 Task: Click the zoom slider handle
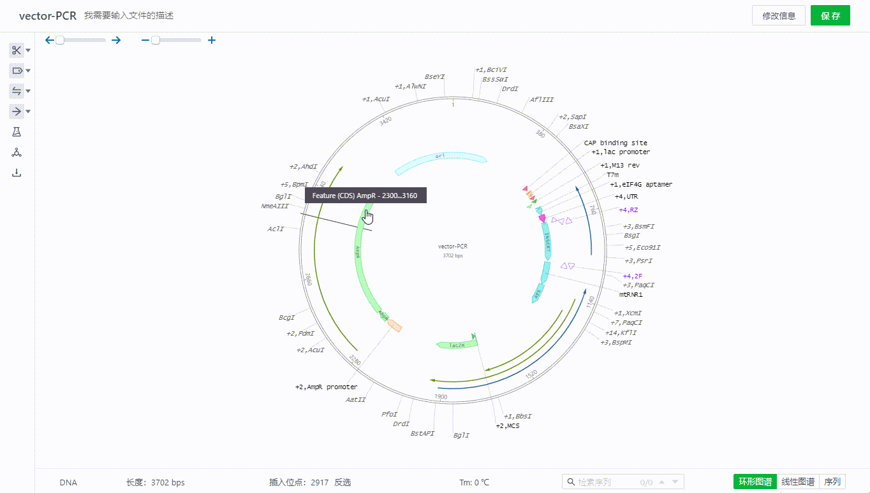155,40
